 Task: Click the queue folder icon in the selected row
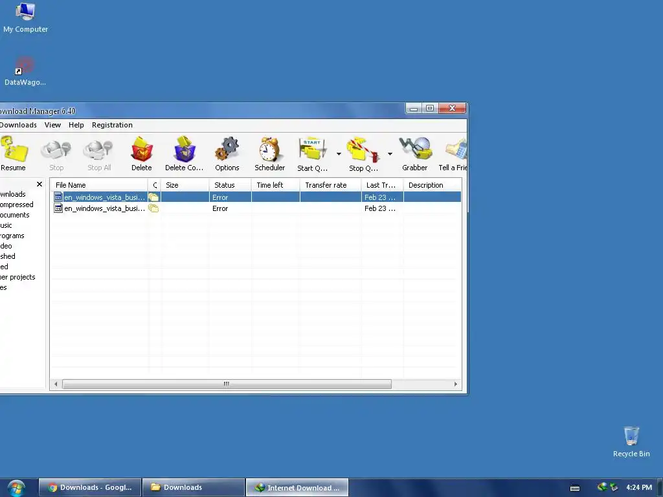[153, 197]
